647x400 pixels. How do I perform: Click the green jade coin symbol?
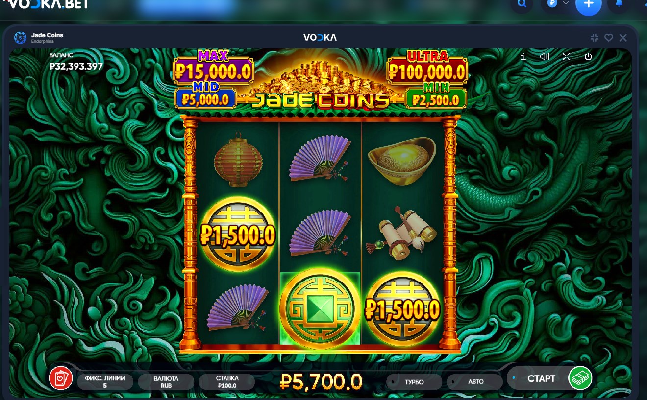[320, 308]
